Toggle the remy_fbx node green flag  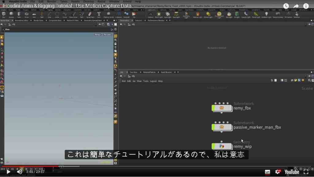[x=213, y=108]
